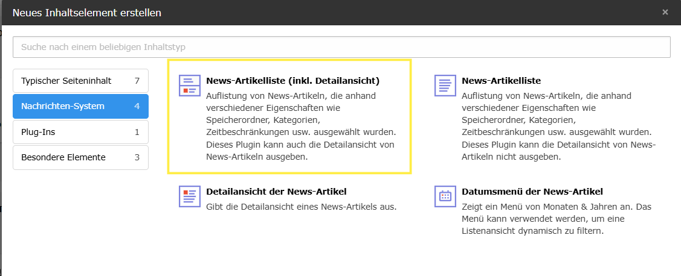Image resolution: width=681 pixels, height=276 pixels.
Task: Select the Detailansicht der News-Artikel title
Action: coord(276,192)
